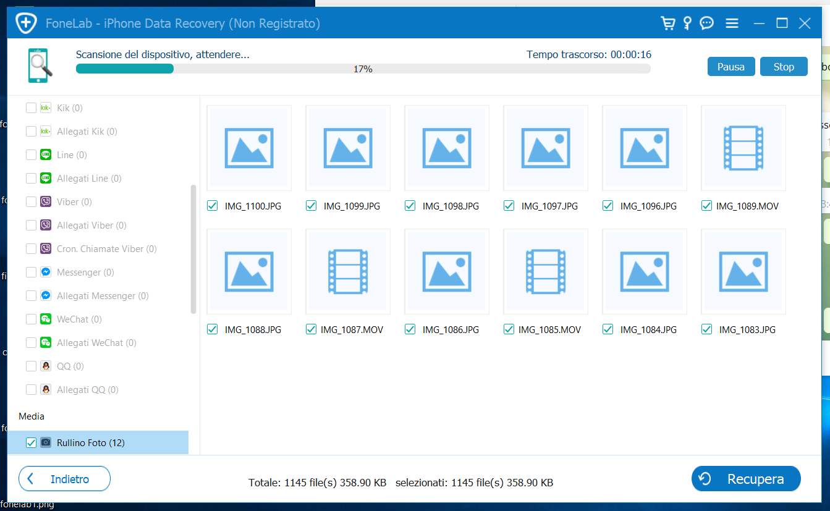Toggle the Rullino Foto checkbox
Viewport: 830px width, 511px height.
[31, 442]
